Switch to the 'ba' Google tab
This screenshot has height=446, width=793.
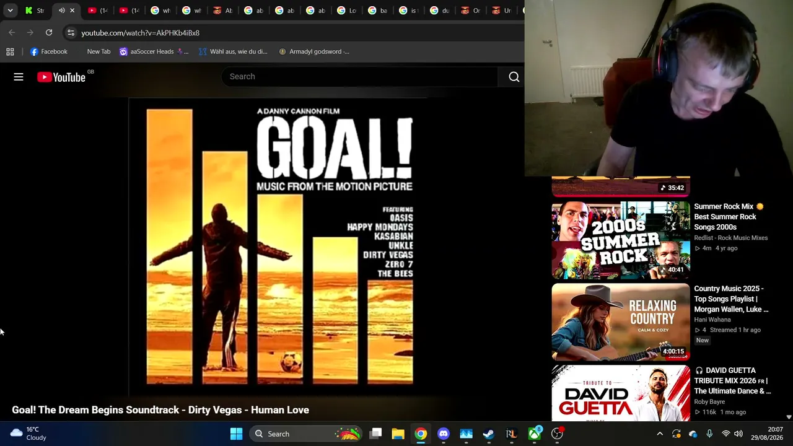tap(377, 11)
